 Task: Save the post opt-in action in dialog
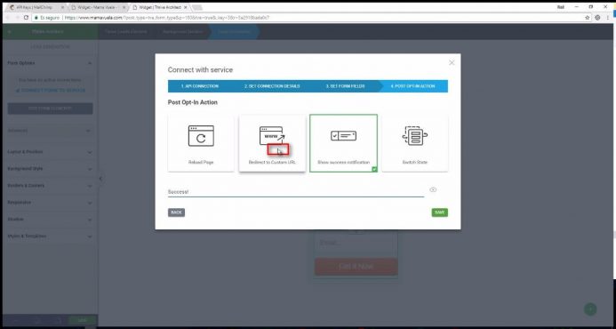tap(440, 213)
